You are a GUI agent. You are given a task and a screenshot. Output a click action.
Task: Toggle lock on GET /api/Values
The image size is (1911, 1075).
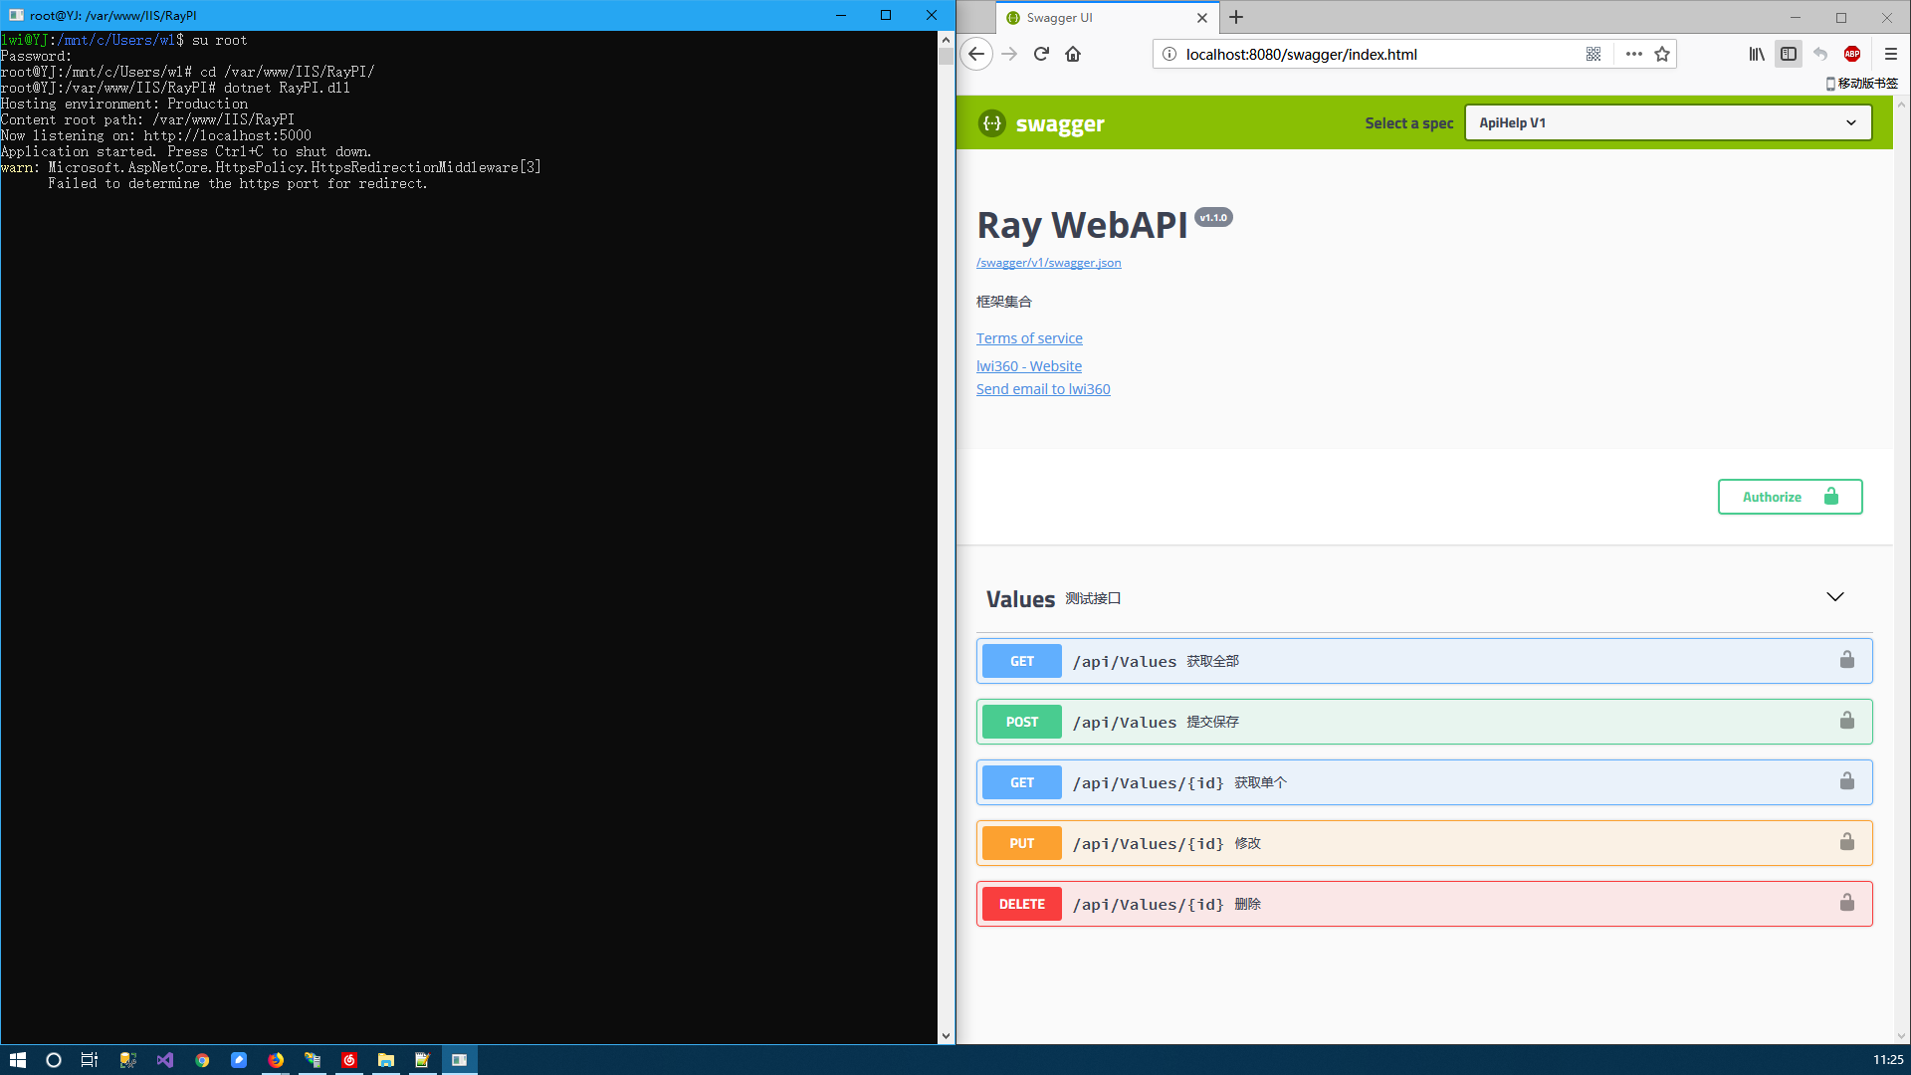(1847, 660)
